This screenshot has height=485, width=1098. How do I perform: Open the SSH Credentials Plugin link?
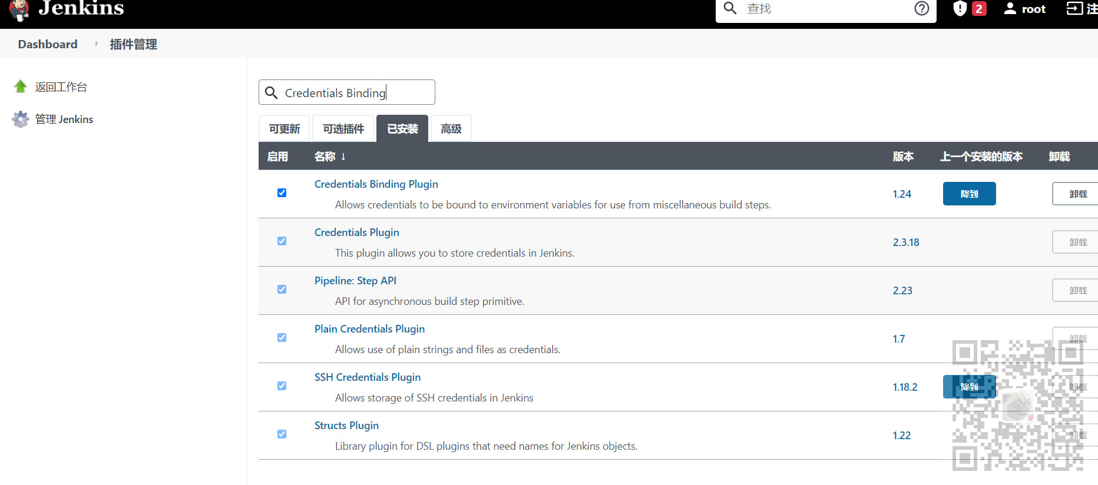point(368,377)
